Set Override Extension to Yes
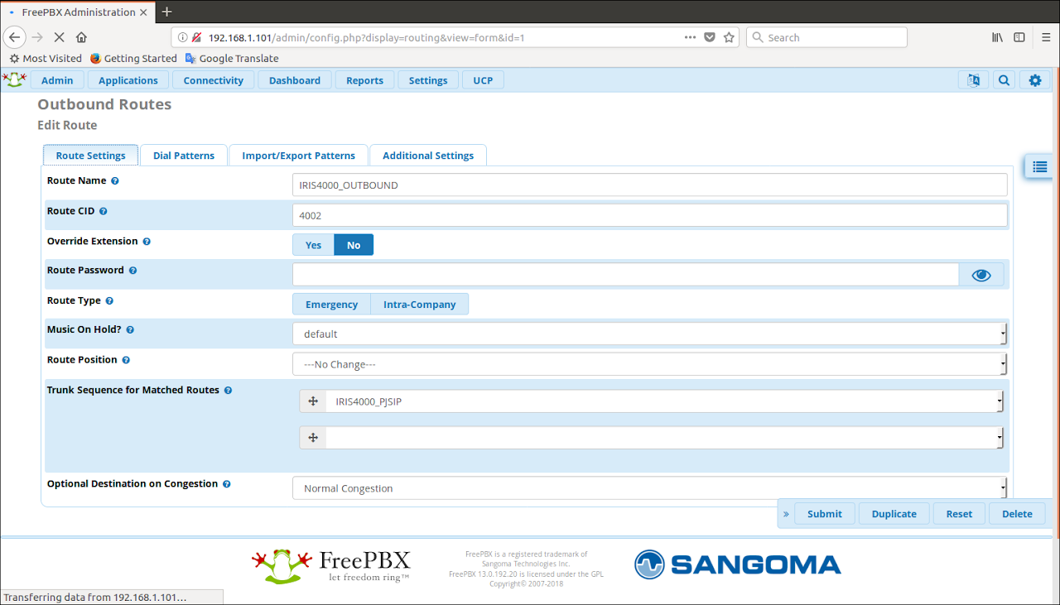The image size is (1060, 605). 313,245
